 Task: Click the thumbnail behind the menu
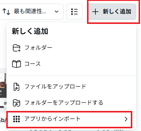tap(3, 91)
